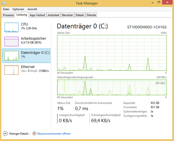Click the Ressourcenmonitor öffnen link

54,134
